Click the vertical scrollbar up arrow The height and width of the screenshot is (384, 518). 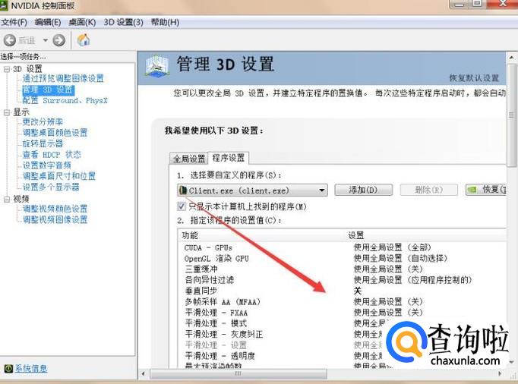[511, 58]
